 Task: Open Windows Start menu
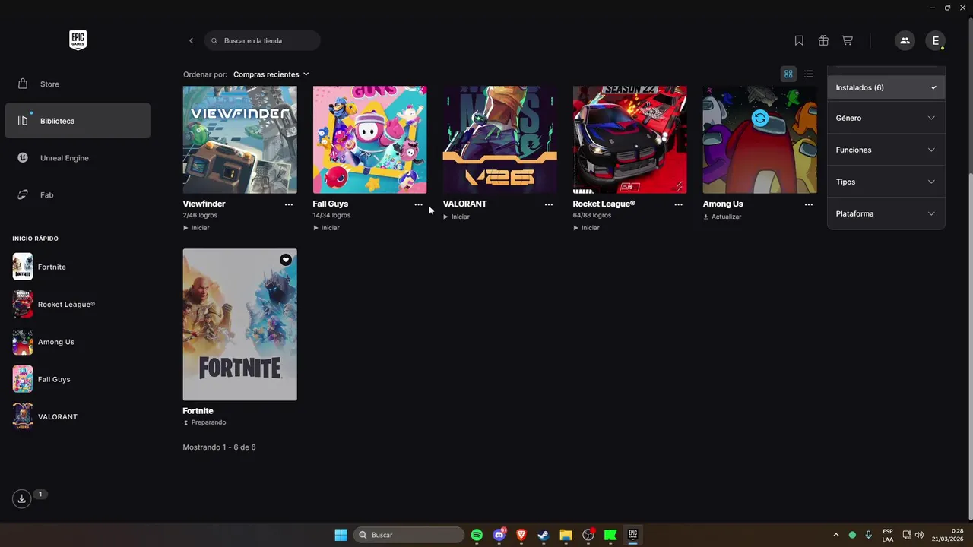pos(341,535)
